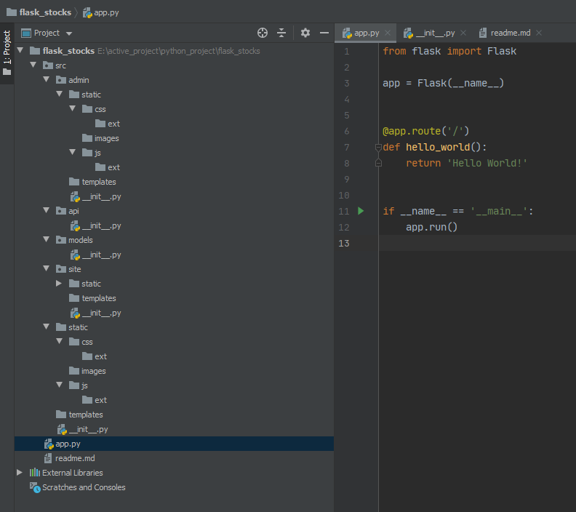576x512 pixels.
Task: Close the readme.md editor tab
Action: (x=539, y=33)
